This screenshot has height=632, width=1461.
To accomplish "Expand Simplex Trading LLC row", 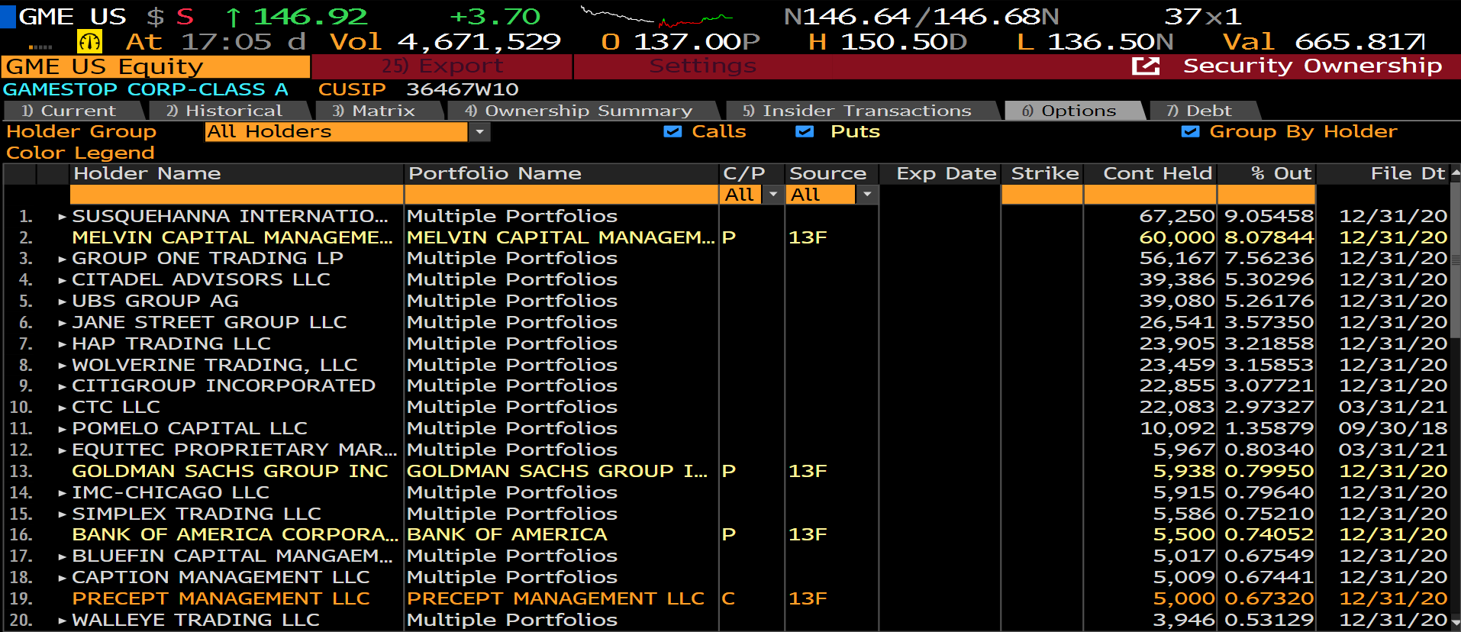I will coord(63,514).
